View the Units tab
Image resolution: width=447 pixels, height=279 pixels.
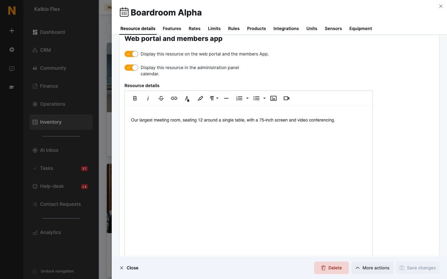click(312, 29)
